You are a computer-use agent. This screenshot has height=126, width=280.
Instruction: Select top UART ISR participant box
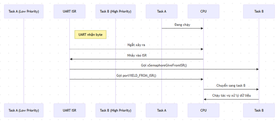[70, 12]
